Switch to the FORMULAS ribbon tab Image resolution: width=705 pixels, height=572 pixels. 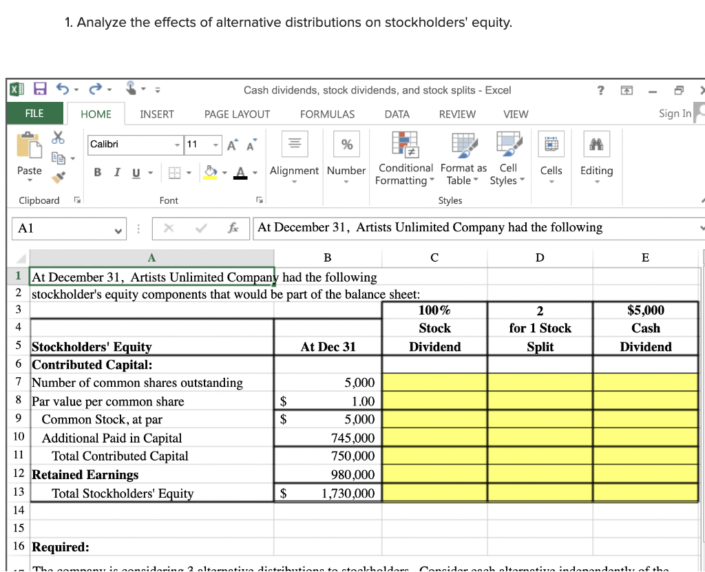click(327, 114)
